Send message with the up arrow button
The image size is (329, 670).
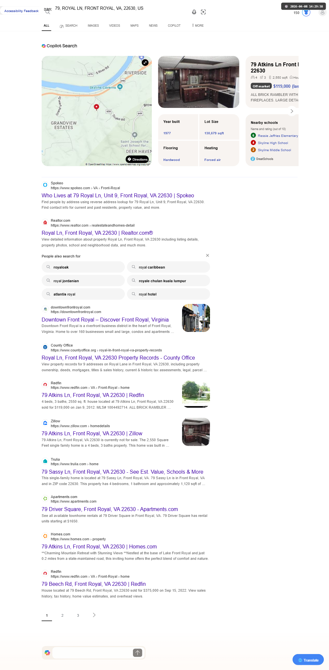(x=138, y=653)
